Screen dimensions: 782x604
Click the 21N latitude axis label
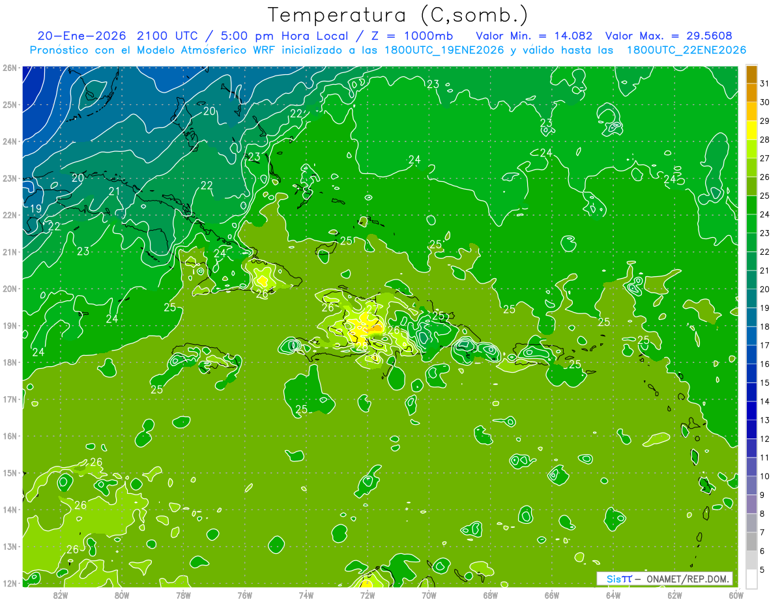[x=10, y=252]
